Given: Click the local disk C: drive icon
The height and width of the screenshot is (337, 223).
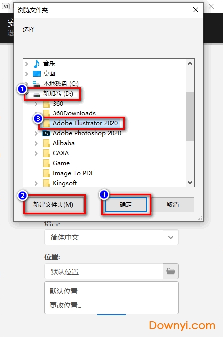Looking at the screenshot, I should [36, 84].
